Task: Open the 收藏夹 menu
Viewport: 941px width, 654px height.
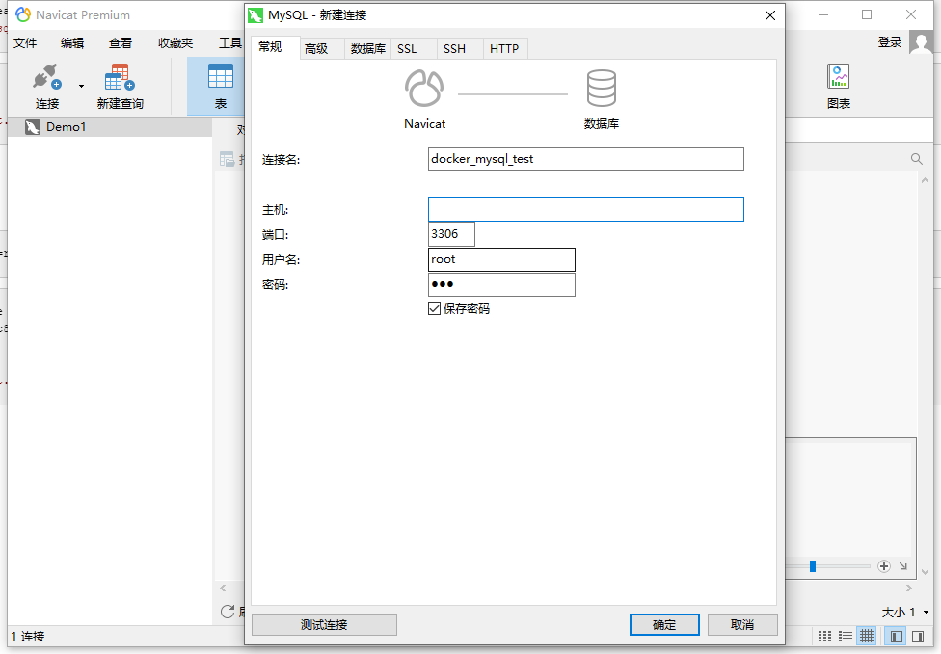Action: (x=175, y=43)
